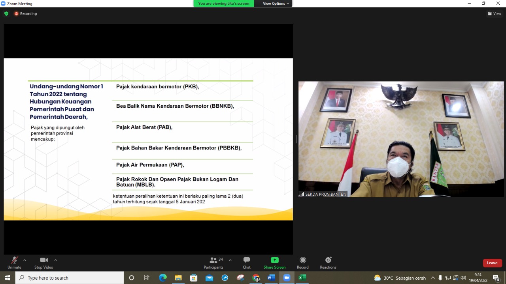506x284 pixels.
Task: Open Microsoft Word from taskbar
Action: point(271,278)
